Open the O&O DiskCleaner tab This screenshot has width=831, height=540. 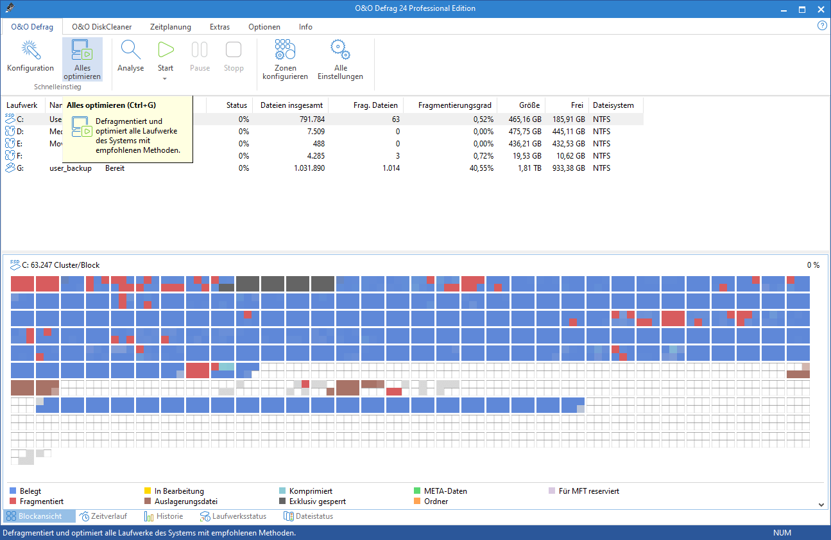(x=101, y=27)
